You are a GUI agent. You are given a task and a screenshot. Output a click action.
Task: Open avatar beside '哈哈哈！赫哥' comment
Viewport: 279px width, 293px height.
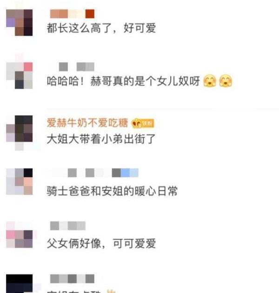(20, 75)
